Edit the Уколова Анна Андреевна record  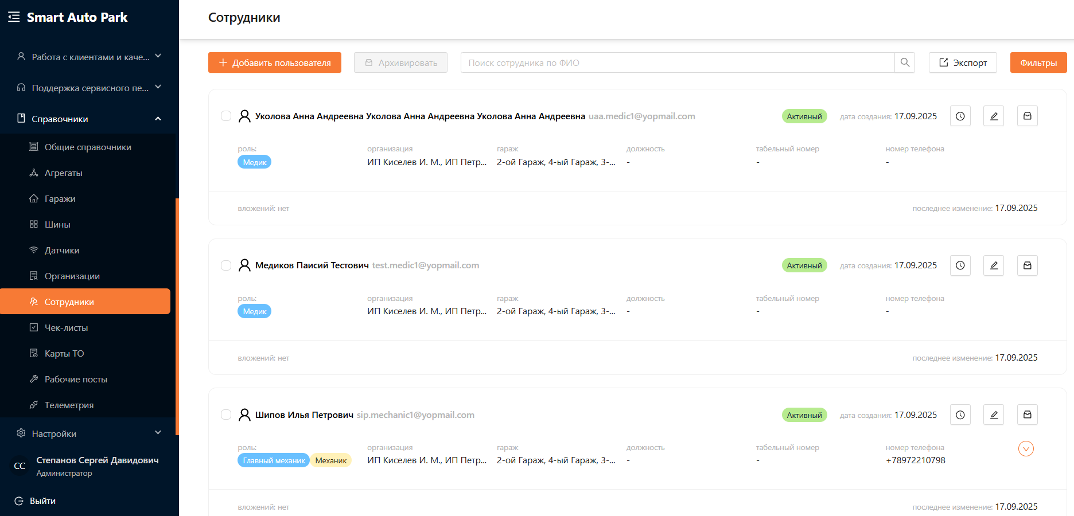[994, 116]
